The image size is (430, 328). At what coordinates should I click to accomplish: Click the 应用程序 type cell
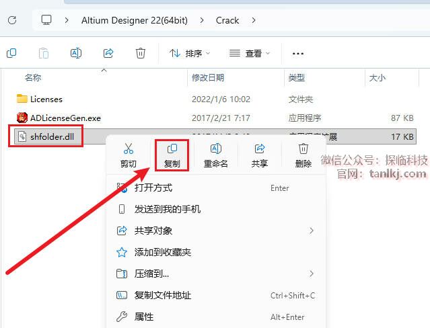click(x=305, y=118)
